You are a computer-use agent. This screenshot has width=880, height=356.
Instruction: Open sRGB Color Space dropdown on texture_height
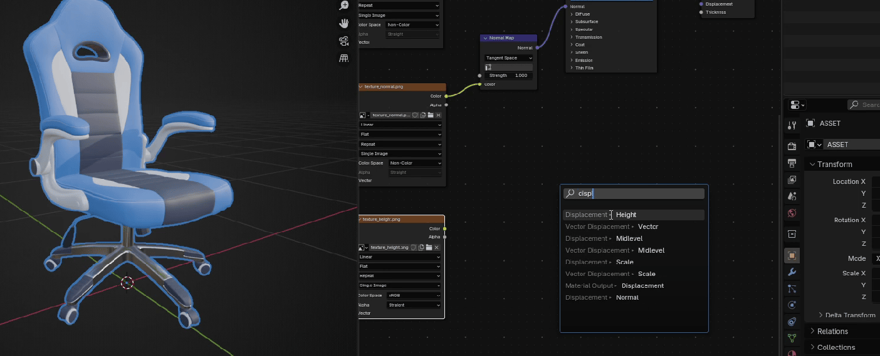414,295
